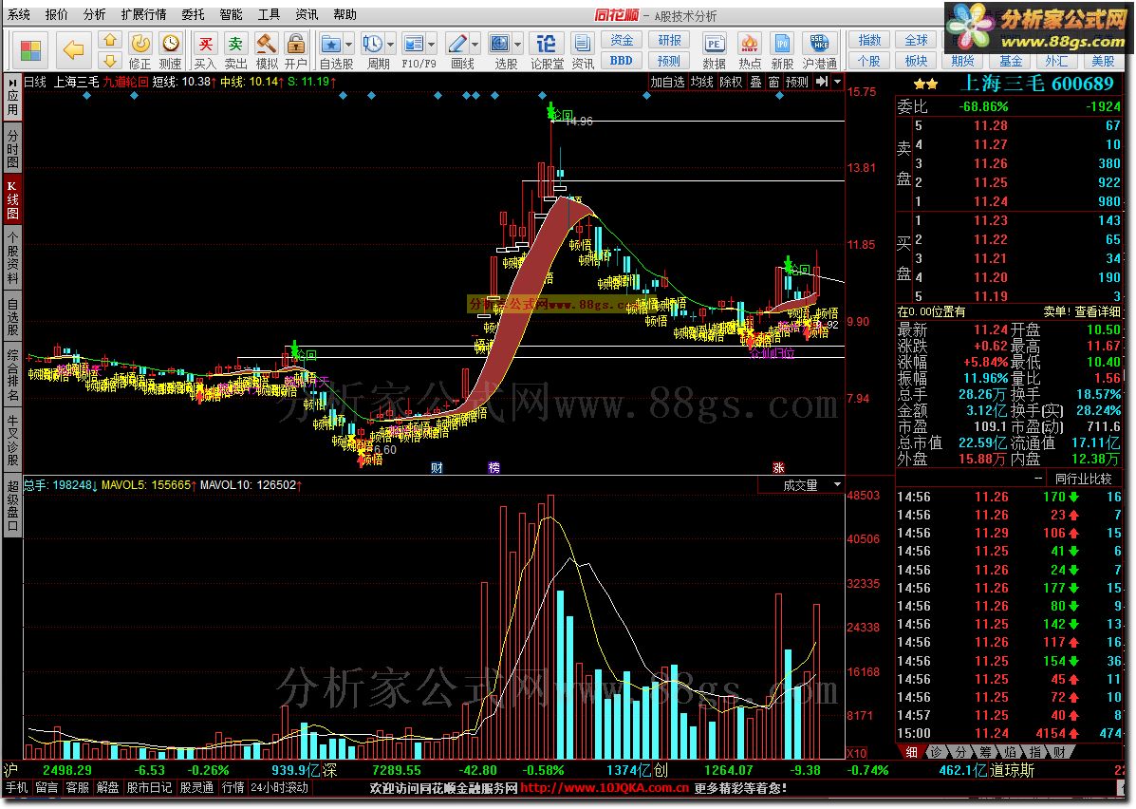Click the 开户 open account lock icon
The width and height of the screenshot is (1136, 809).
click(295, 50)
